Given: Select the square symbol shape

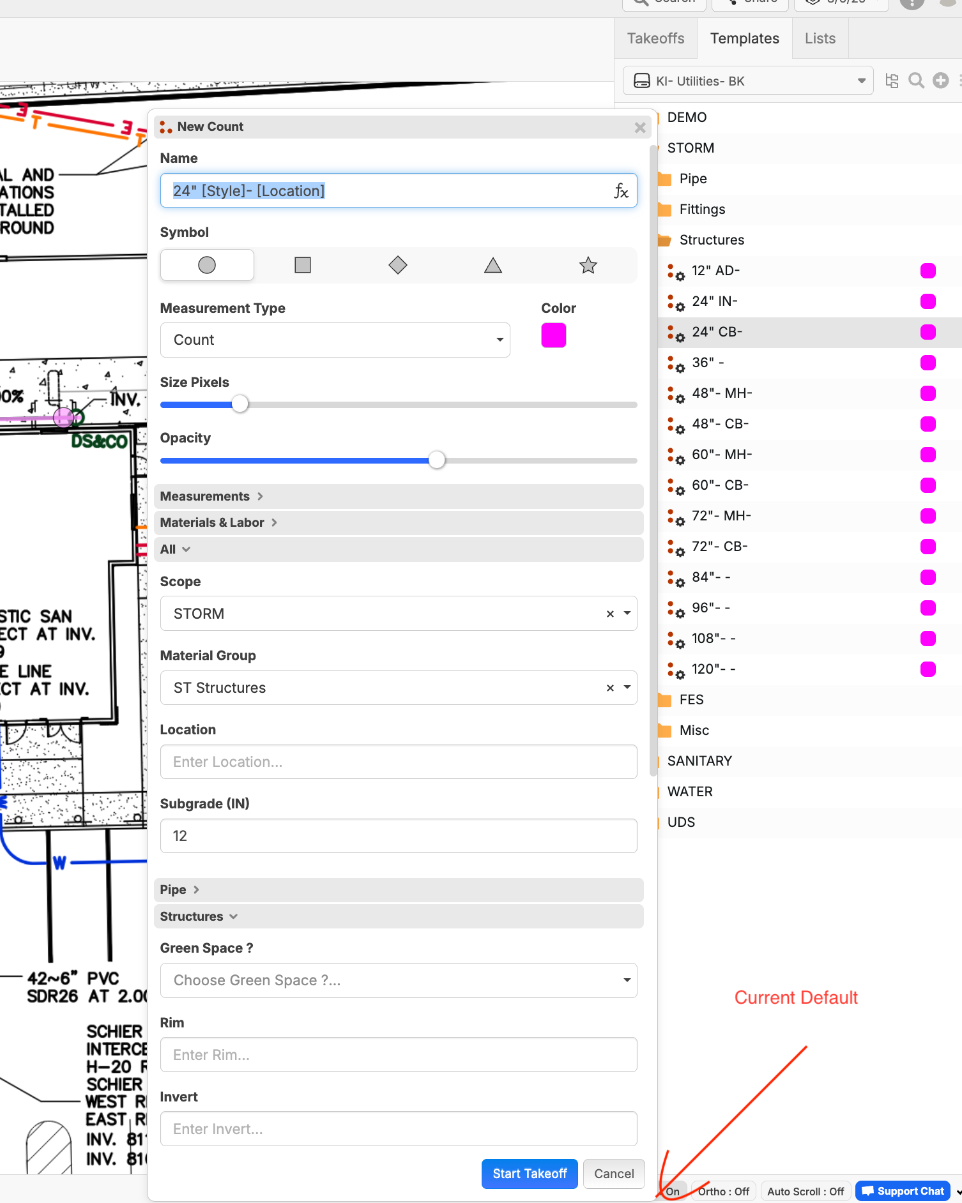Looking at the screenshot, I should (x=303, y=265).
